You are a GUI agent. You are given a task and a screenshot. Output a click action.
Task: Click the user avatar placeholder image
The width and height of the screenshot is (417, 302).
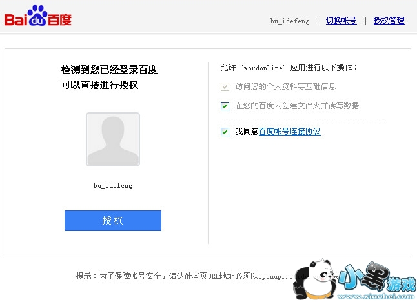point(113,139)
